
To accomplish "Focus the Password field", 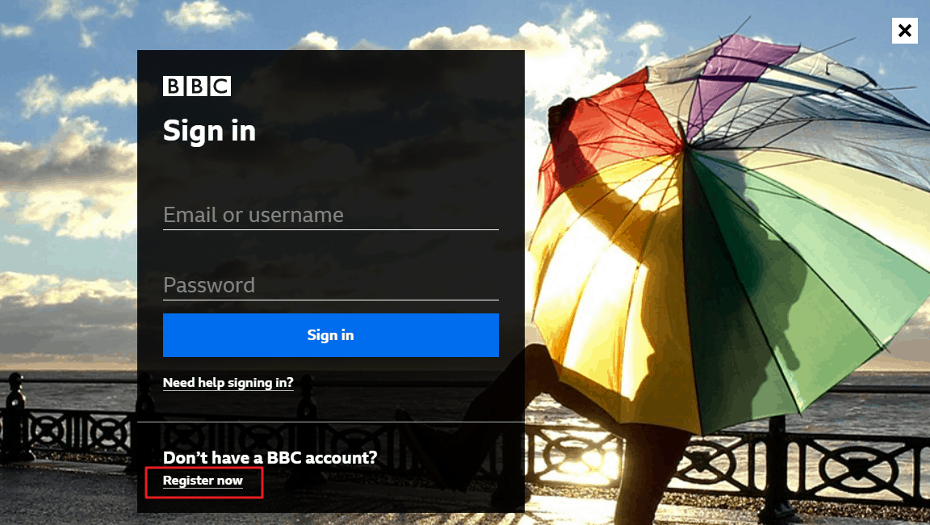I will click(x=331, y=285).
